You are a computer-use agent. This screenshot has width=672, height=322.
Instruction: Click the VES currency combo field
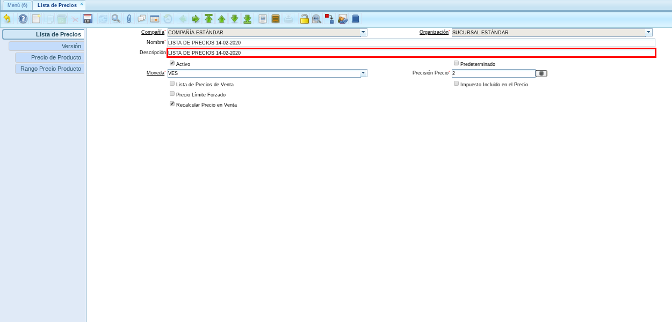coord(264,73)
